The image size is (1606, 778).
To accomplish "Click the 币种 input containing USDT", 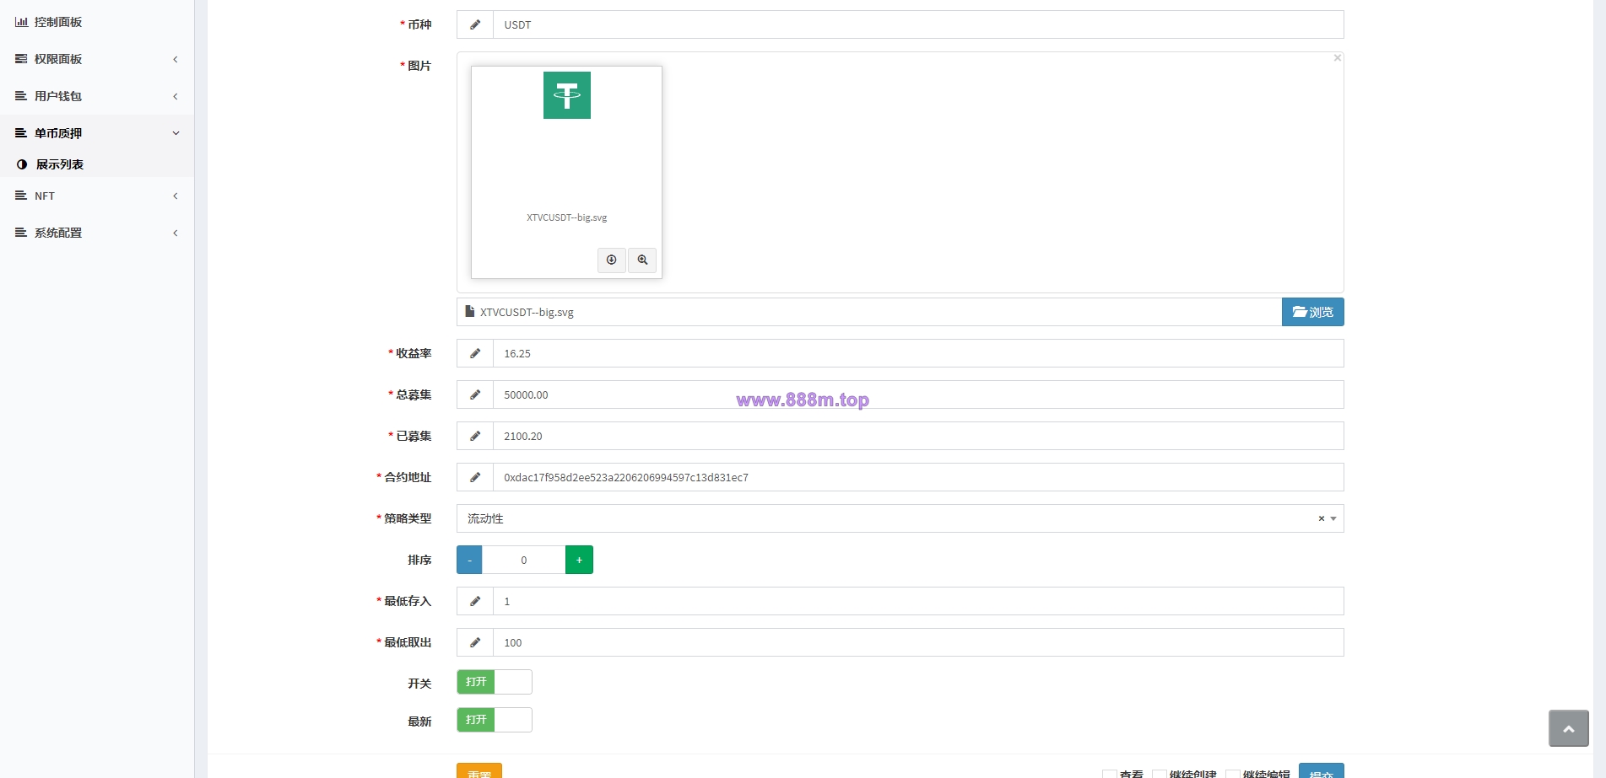I will tap(918, 24).
